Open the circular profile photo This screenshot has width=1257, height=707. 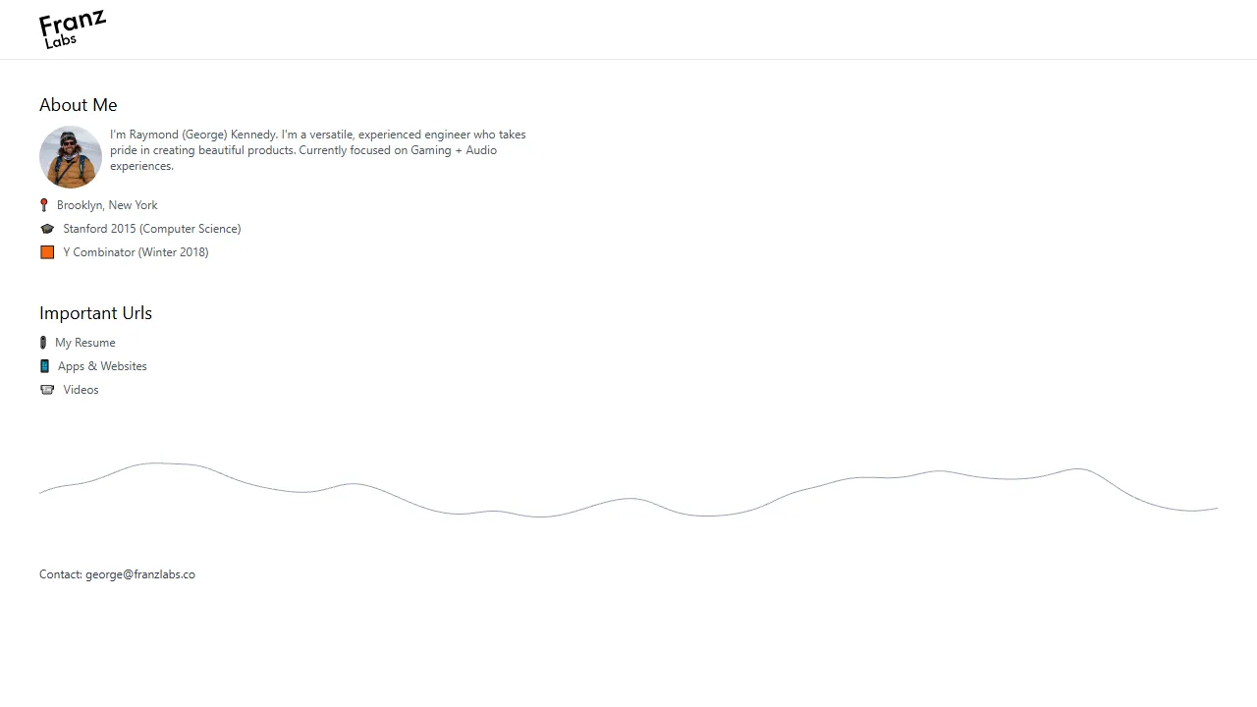click(x=70, y=156)
